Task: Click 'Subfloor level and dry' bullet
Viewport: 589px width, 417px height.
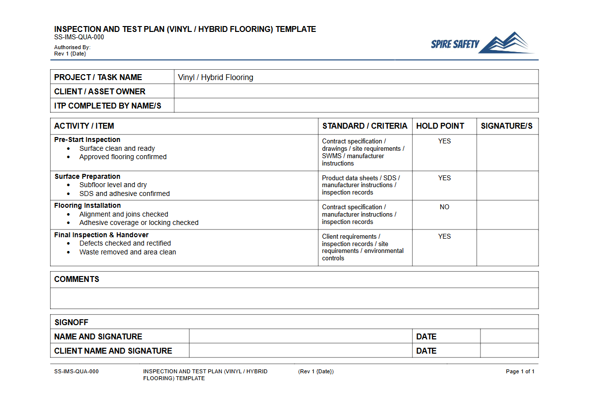Action: tap(113, 185)
